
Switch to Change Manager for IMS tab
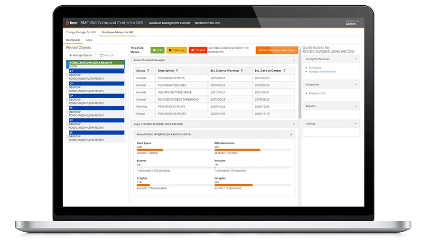[81, 32]
